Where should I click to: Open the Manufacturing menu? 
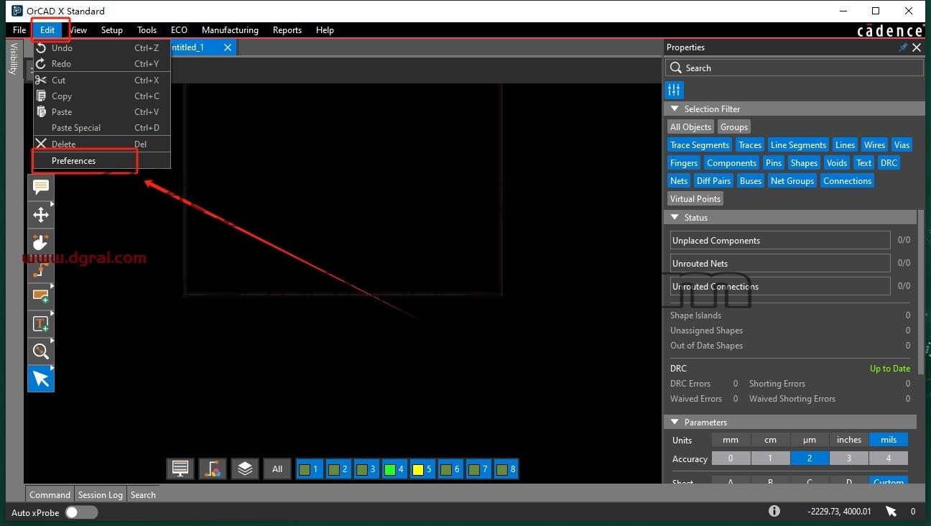[230, 30]
